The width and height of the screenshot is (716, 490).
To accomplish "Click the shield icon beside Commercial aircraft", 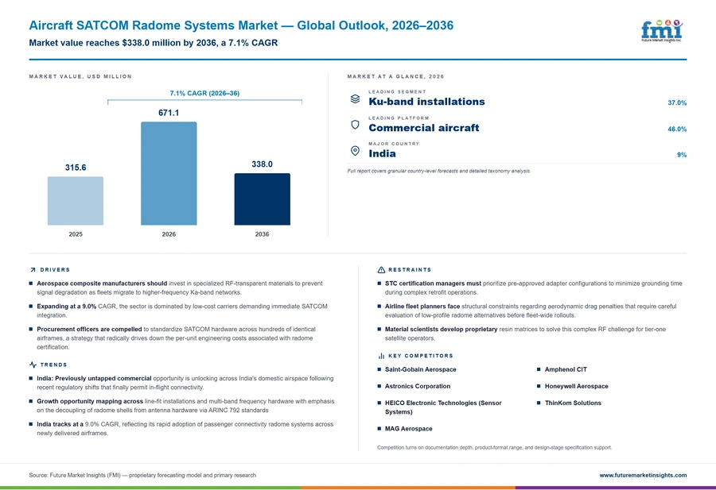I will pyautogui.click(x=355, y=125).
